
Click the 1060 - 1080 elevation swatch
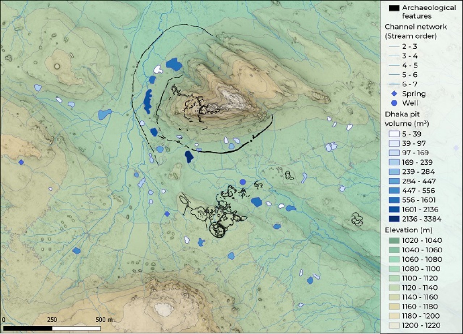(394, 259)
